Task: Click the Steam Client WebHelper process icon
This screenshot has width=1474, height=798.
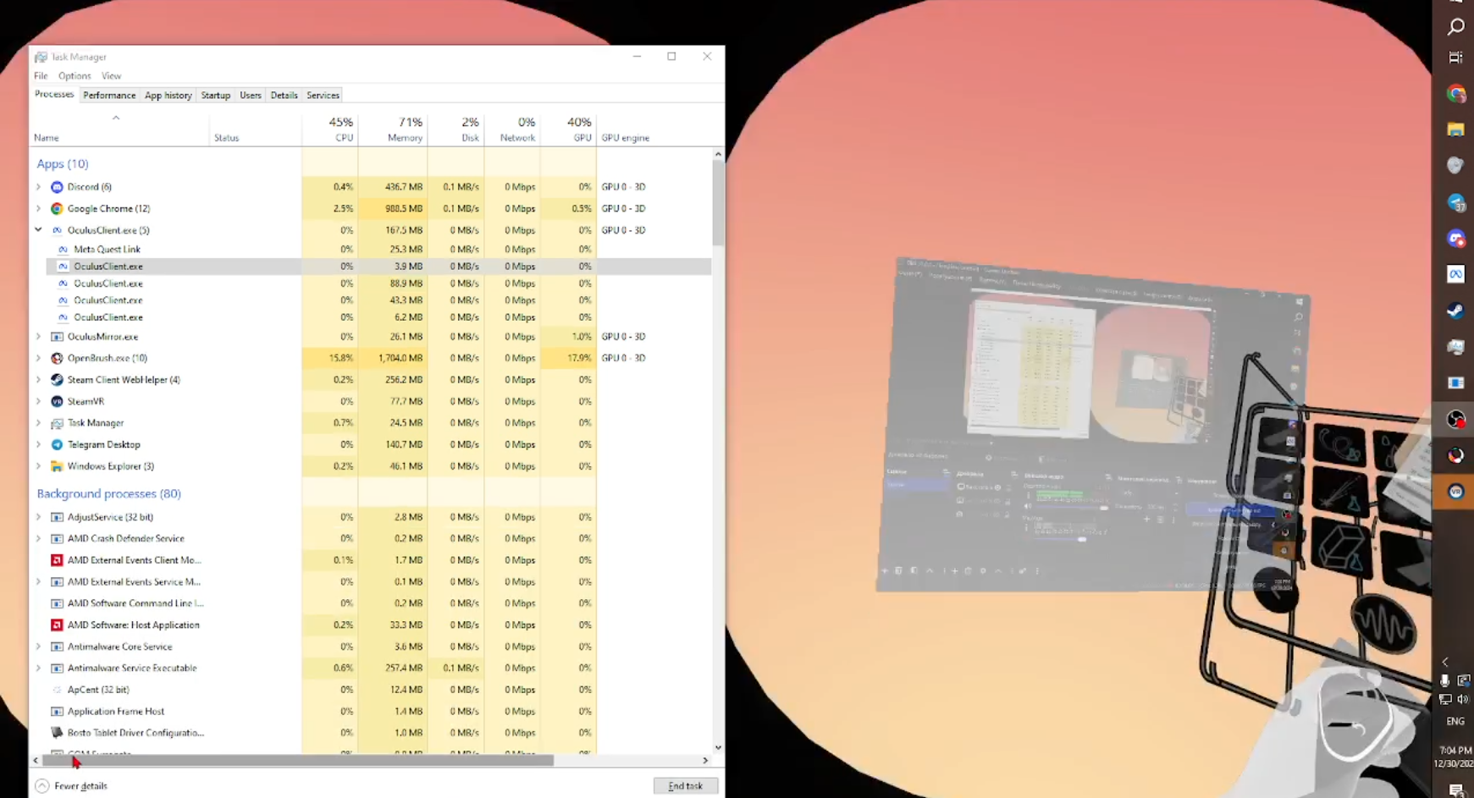Action: pos(57,380)
